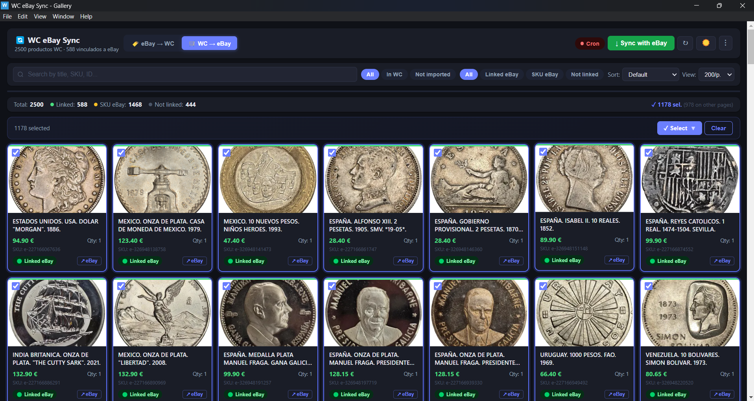
Task: Expand the View 200/p. dropdown
Action: click(716, 75)
